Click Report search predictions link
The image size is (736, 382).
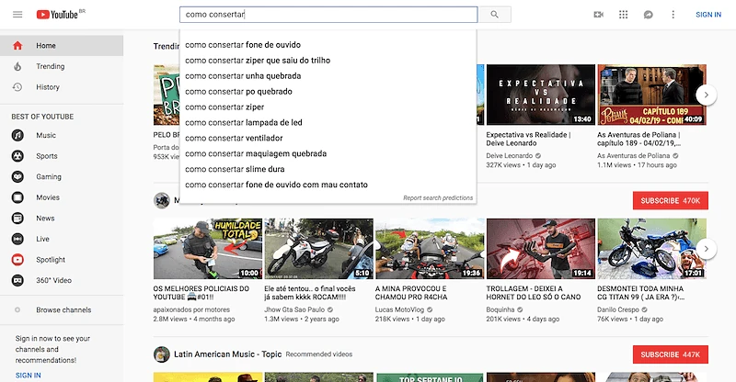[x=438, y=197]
